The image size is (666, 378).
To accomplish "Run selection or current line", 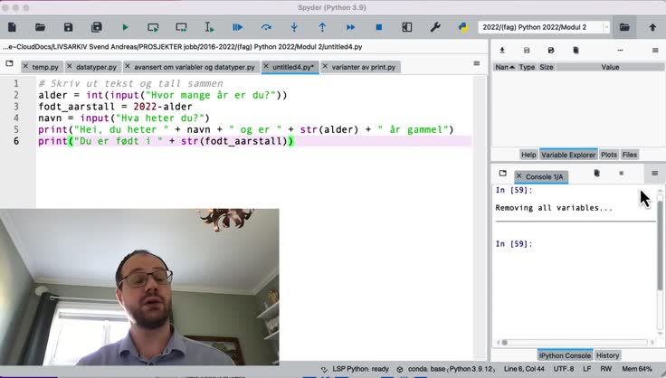I will click(x=209, y=27).
